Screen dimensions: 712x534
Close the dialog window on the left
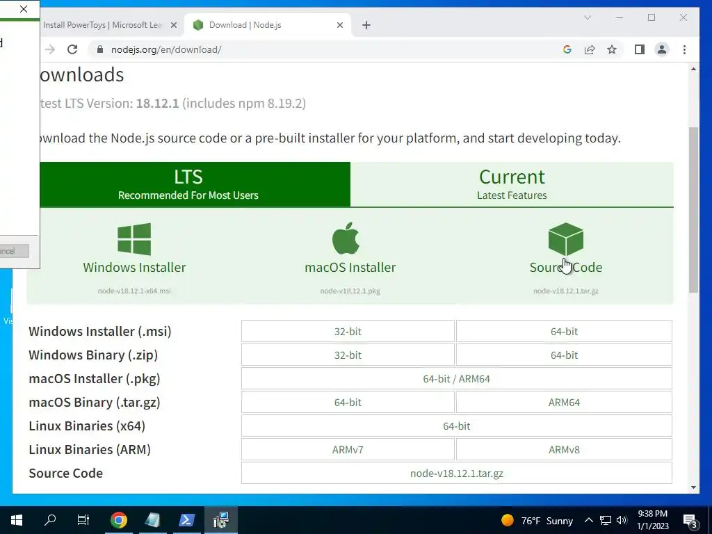pos(24,9)
